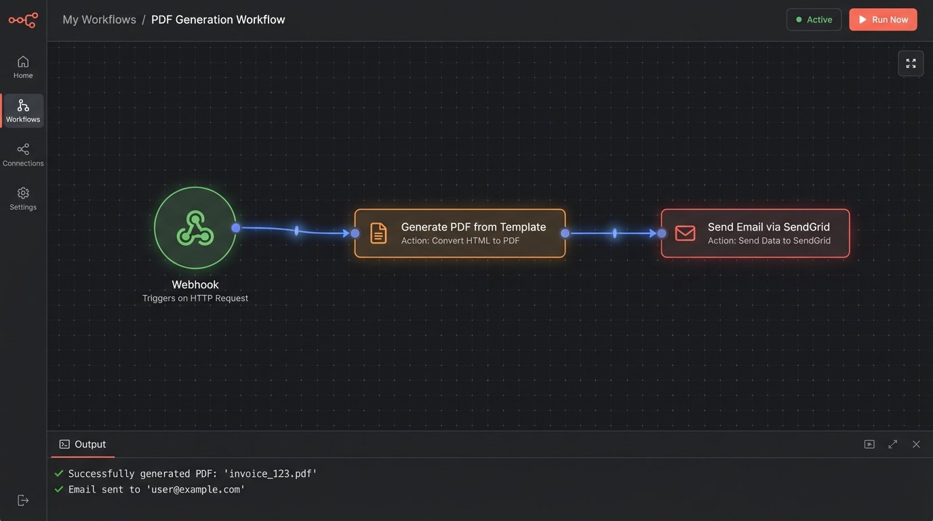
Task: Expand the output panel
Action: point(892,444)
